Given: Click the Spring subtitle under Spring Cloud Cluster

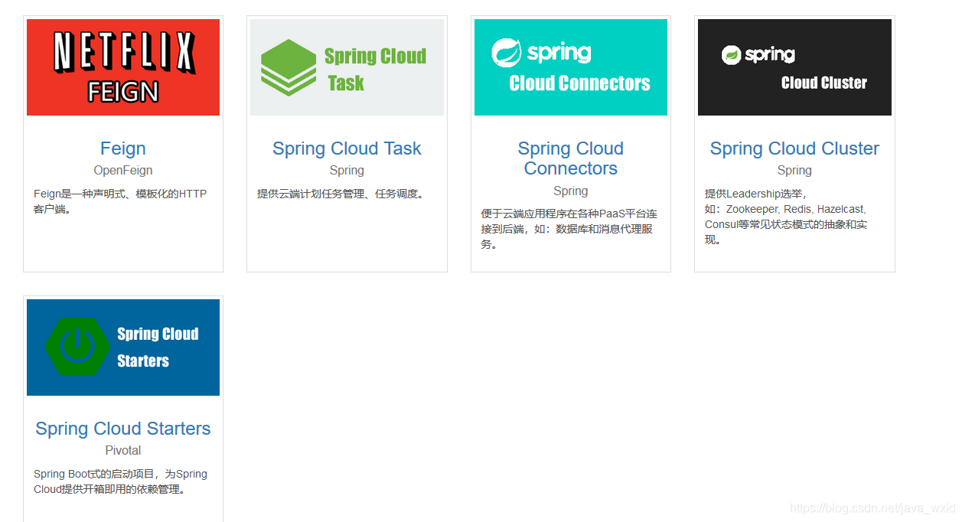Looking at the screenshot, I should pos(794,171).
